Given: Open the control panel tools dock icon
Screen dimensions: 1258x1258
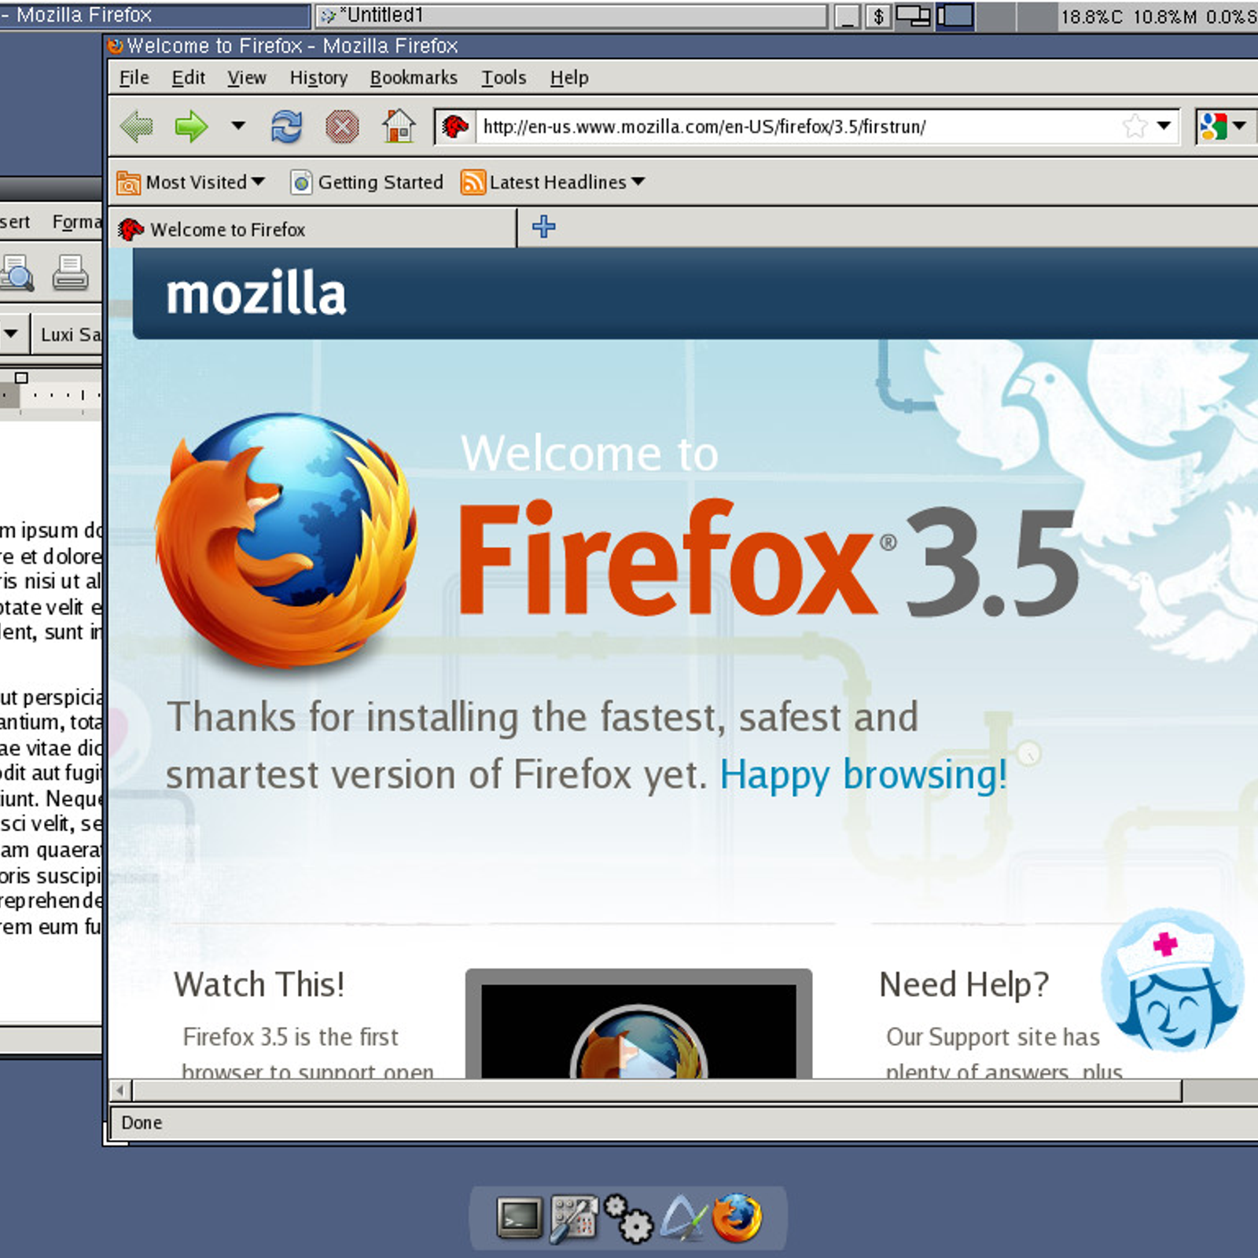Looking at the screenshot, I should pyautogui.click(x=573, y=1219).
